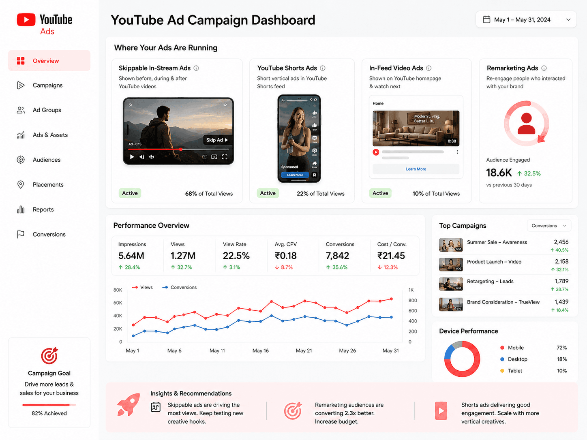Image resolution: width=587 pixels, height=440 pixels.
Task: Click the red channel avatar on in-feed ad
Action: tap(376, 152)
